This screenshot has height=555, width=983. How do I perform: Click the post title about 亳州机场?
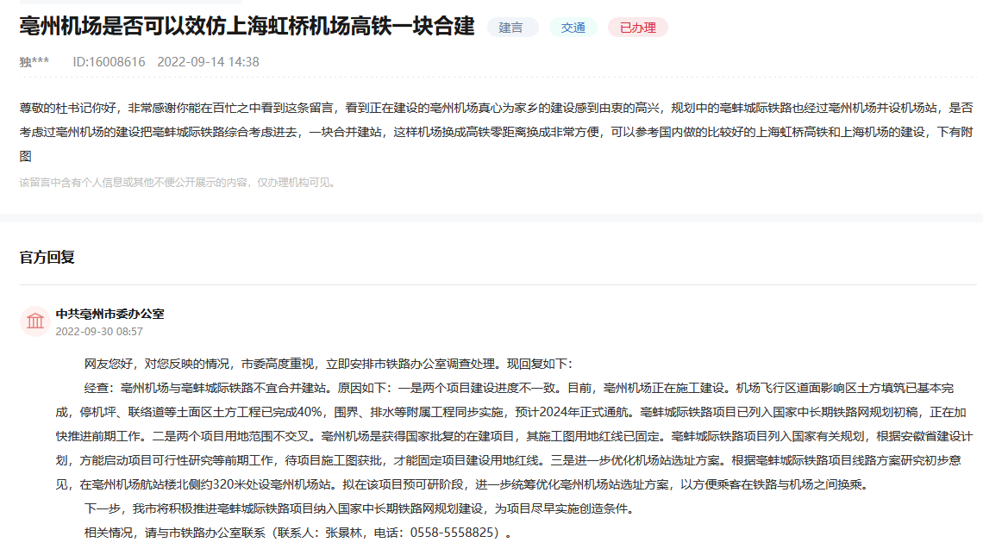pyautogui.click(x=247, y=27)
